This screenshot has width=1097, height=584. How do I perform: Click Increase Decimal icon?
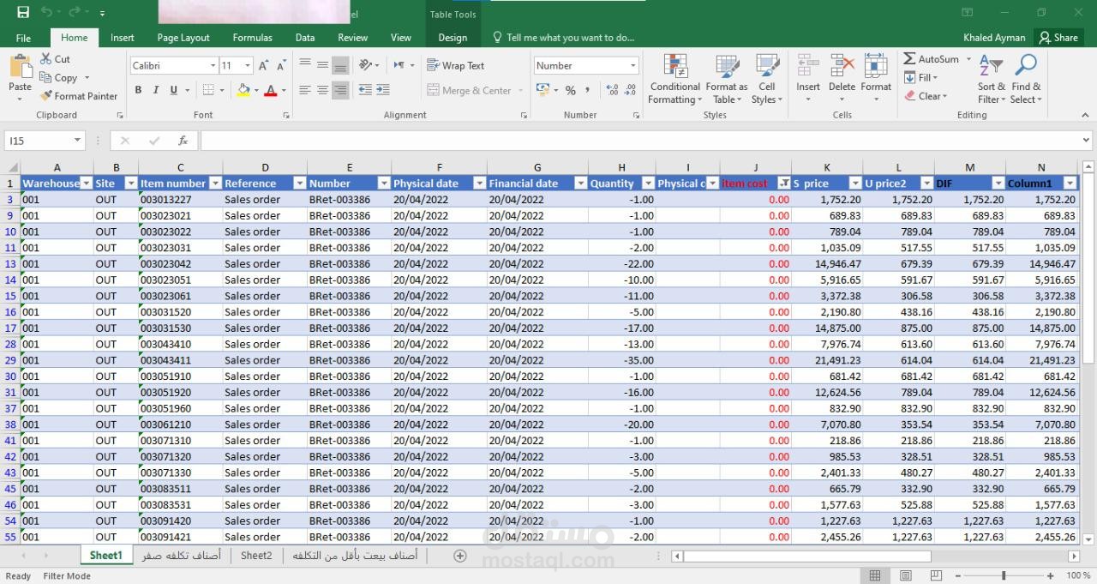pyautogui.click(x=612, y=90)
